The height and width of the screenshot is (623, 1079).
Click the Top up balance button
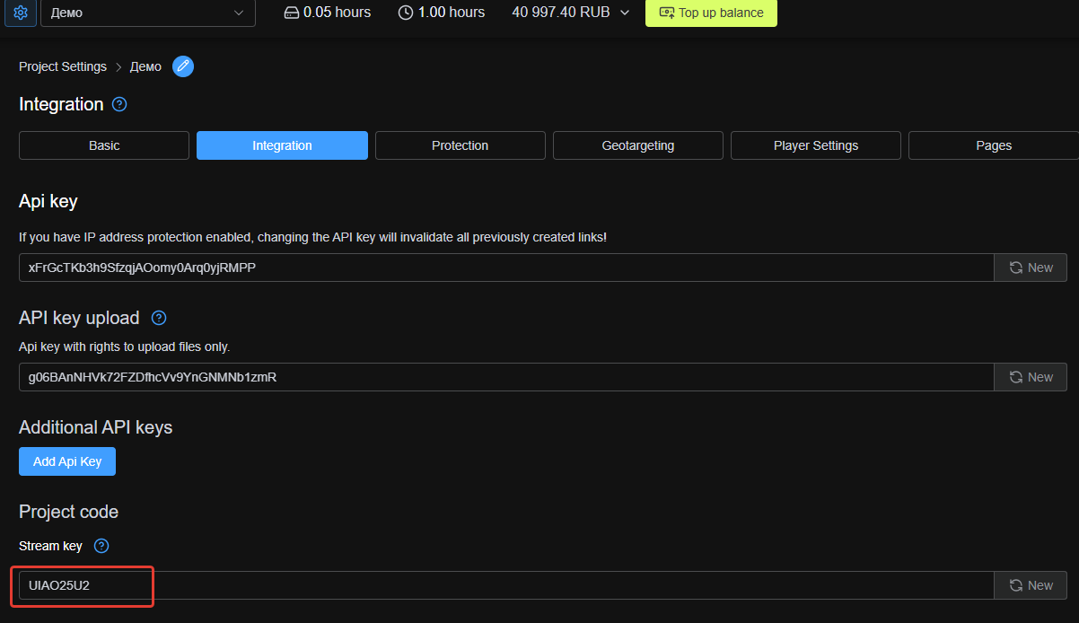click(x=711, y=13)
